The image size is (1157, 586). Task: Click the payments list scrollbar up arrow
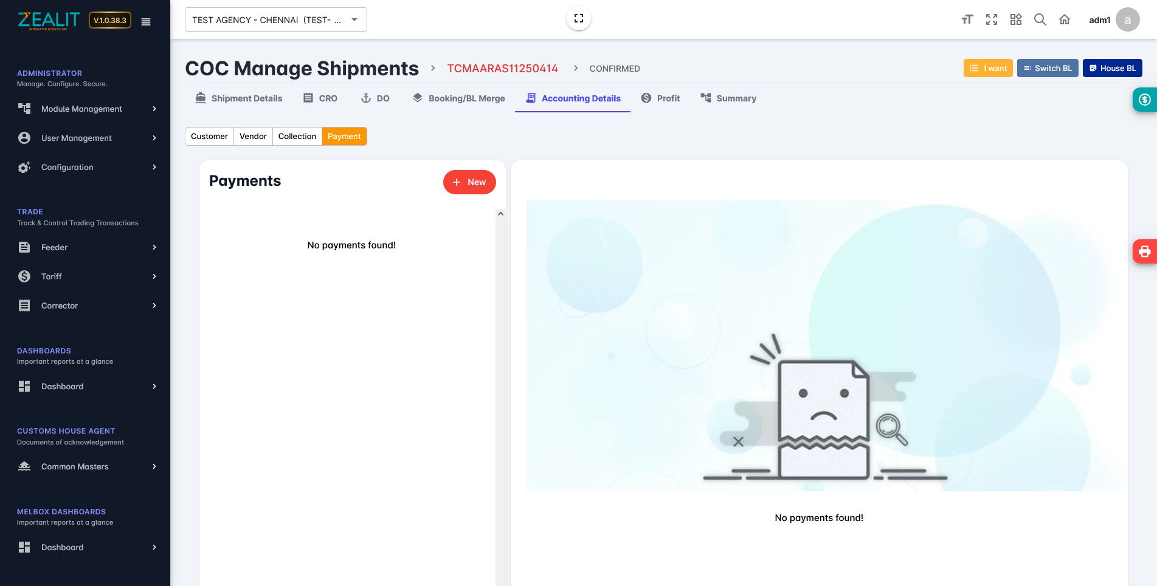tap(500, 214)
